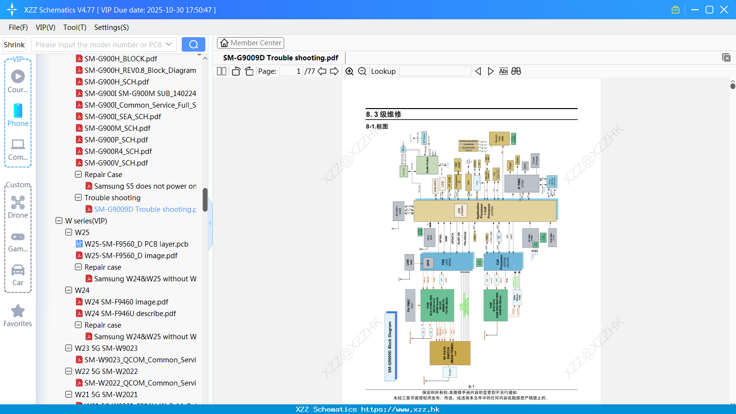The width and height of the screenshot is (736, 414).
Task: Toggle the Abi text match option
Action: (x=503, y=71)
